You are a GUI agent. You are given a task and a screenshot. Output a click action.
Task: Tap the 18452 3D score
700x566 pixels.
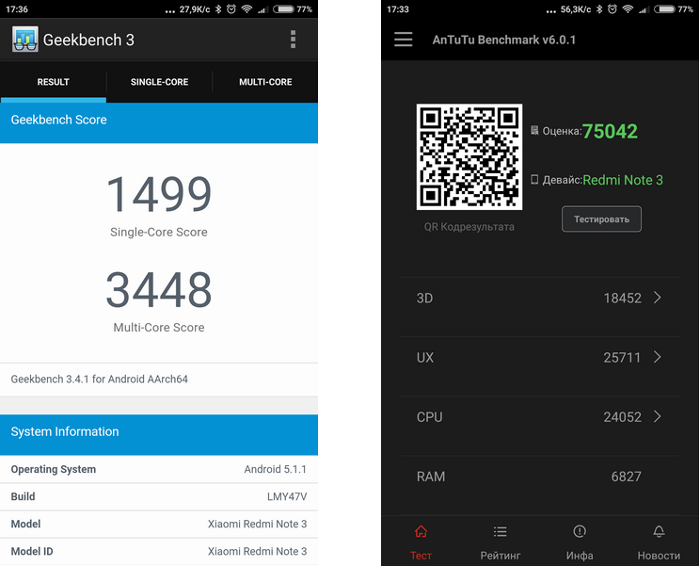(622, 298)
